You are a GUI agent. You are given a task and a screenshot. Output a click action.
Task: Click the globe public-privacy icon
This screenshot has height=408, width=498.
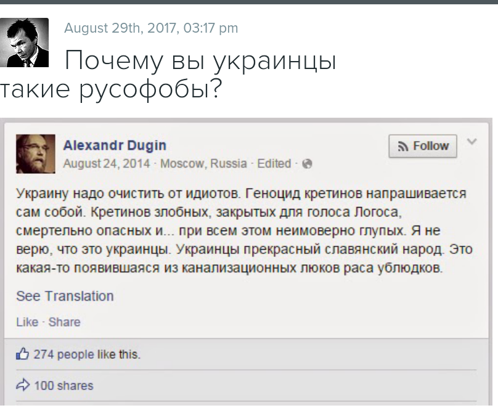[308, 164]
